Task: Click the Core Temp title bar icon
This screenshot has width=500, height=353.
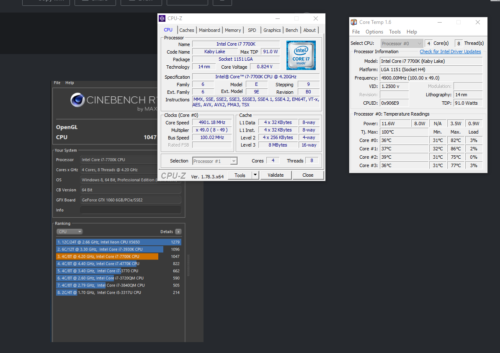Action: (354, 22)
